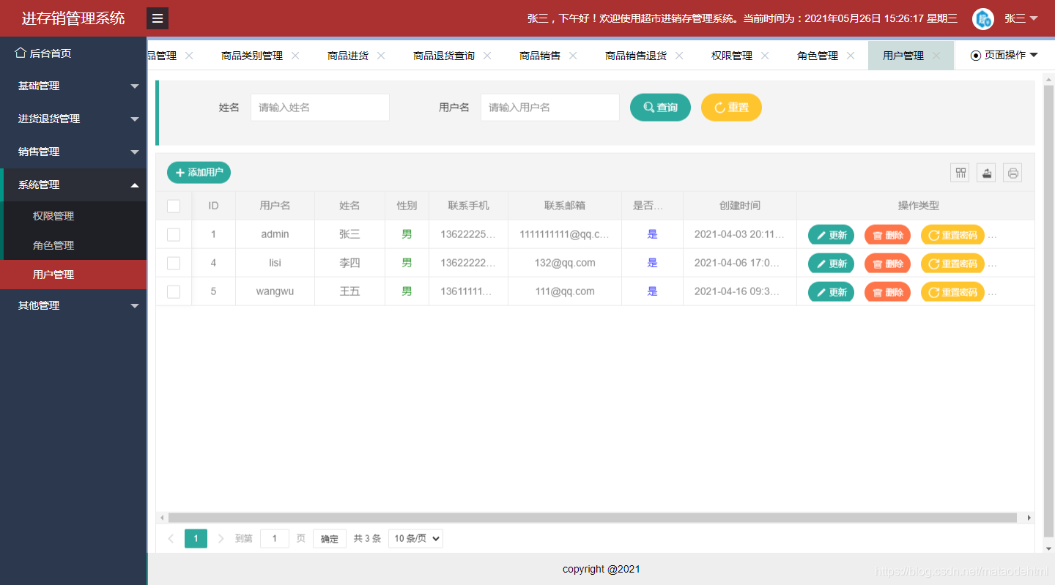Click 更新 for the wangwu row
The height and width of the screenshot is (585, 1055).
[831, 292]
